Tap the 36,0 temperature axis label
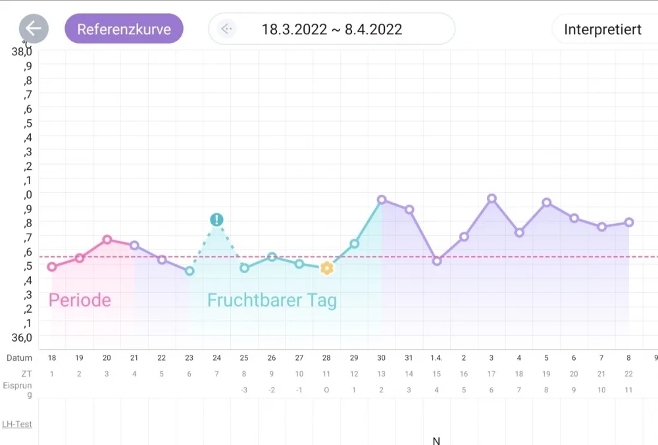The width and height of the screenshot is (658, 445). point(22,338)
